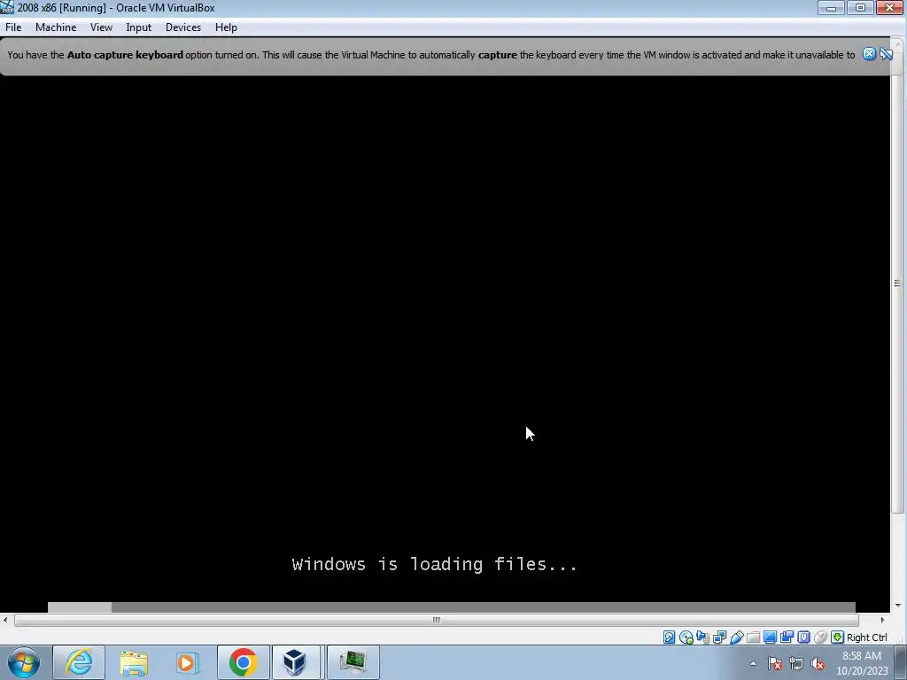Open the Help menu
907x680 pixels.
pos(226,27)
